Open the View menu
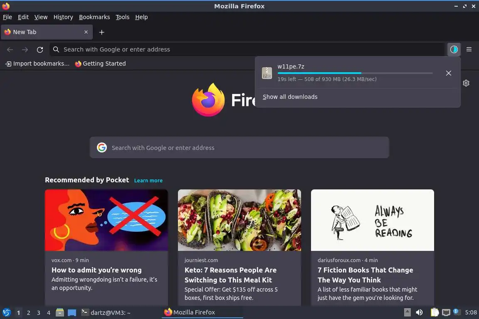The image size is (479, 319). pos(41,17)
